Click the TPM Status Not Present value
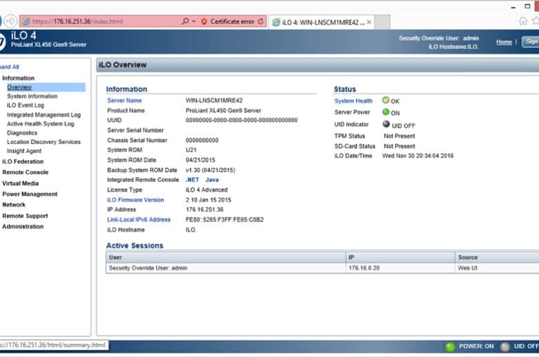This screenshot has width=539, height=357. click(399, 136)
